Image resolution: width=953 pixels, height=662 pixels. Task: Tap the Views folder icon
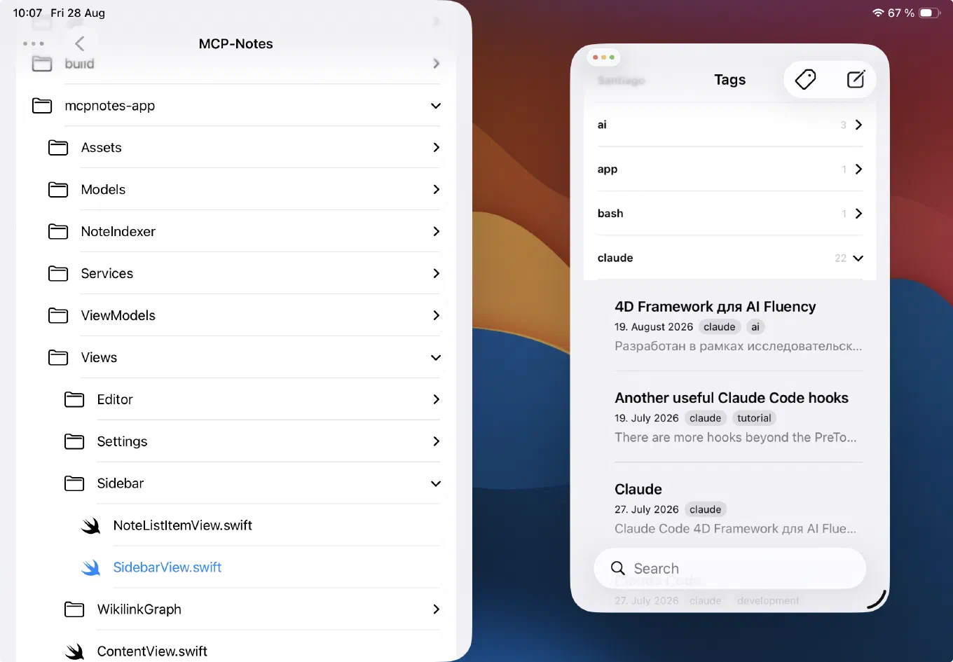coord(58,358)
